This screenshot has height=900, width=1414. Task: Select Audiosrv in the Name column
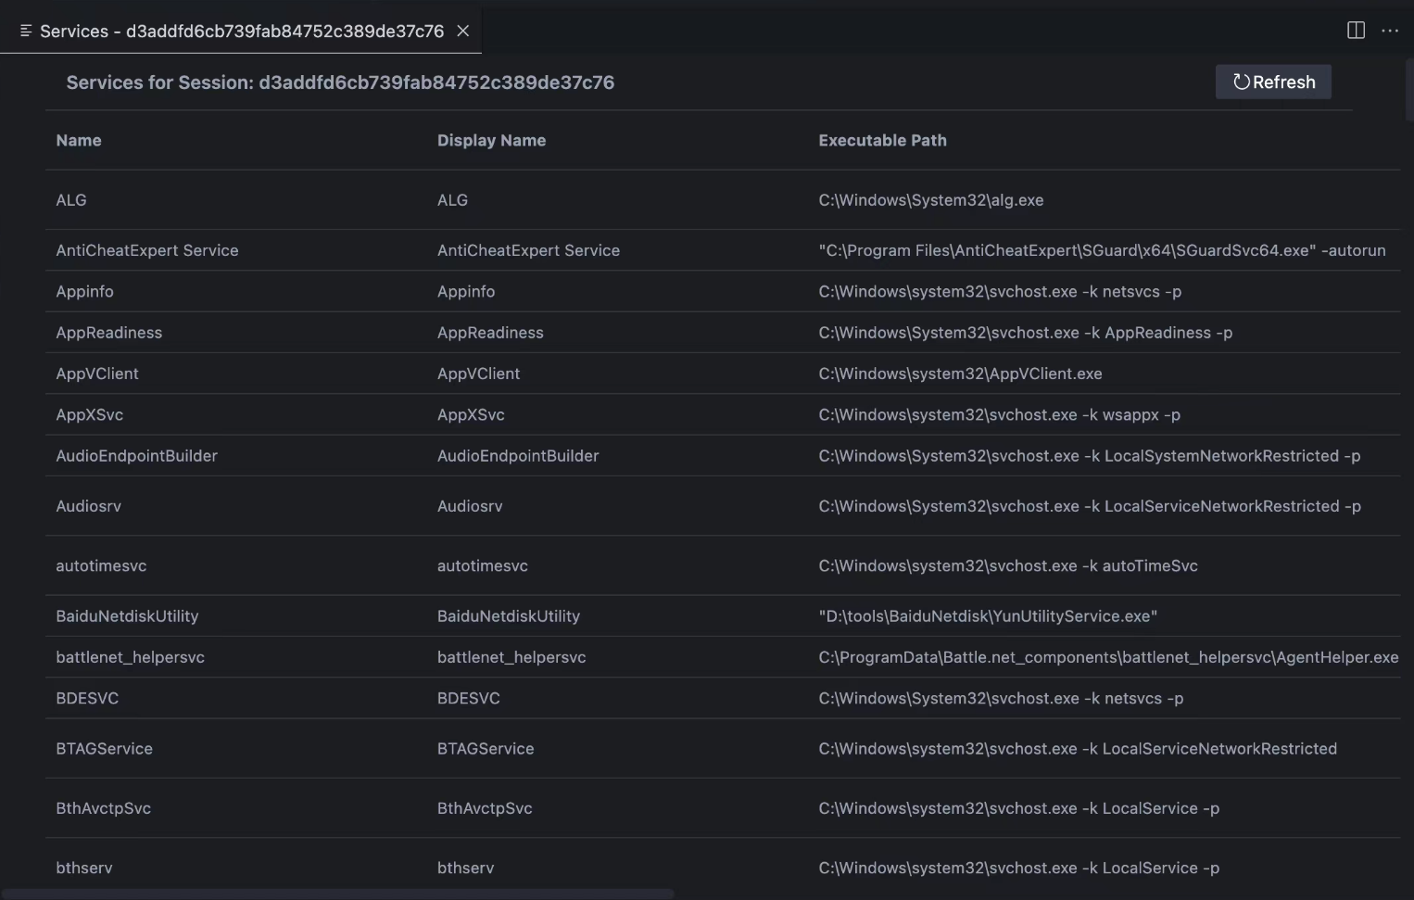(88, 506)
